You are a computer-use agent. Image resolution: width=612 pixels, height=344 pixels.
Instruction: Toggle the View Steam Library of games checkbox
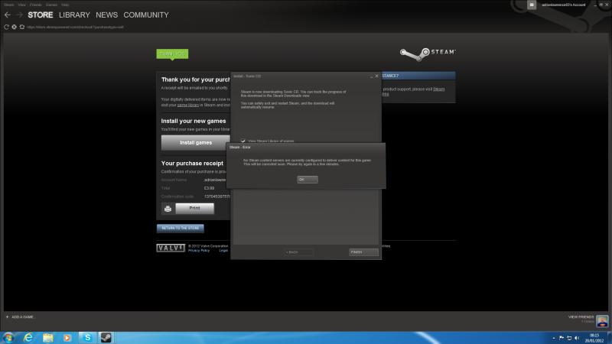click(243, 141)
